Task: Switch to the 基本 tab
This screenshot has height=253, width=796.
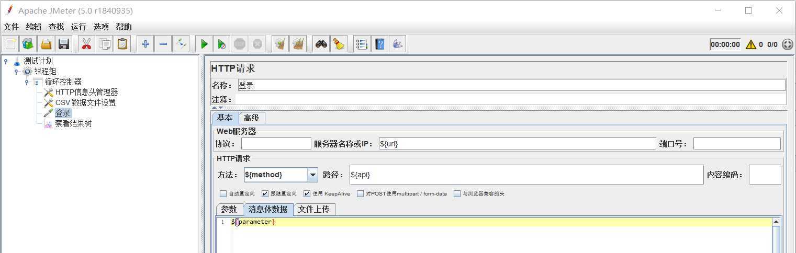Action: coord(225,118)
